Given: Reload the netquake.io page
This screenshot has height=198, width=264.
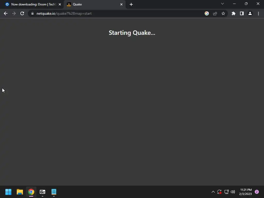Looking at the screenshot, I should [22, 13].
